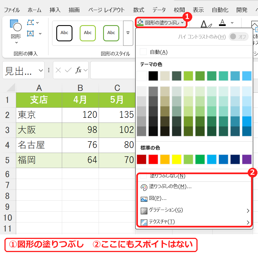Select the cell with value 64

pyautogui.click(x=80, y=160)
